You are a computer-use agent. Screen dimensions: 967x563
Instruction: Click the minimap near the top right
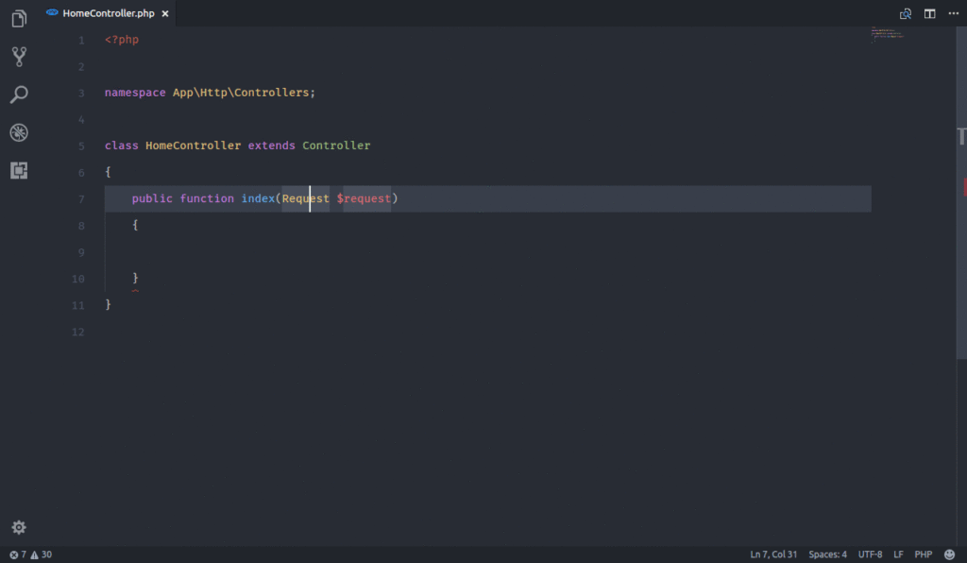[x=888, y=36]
